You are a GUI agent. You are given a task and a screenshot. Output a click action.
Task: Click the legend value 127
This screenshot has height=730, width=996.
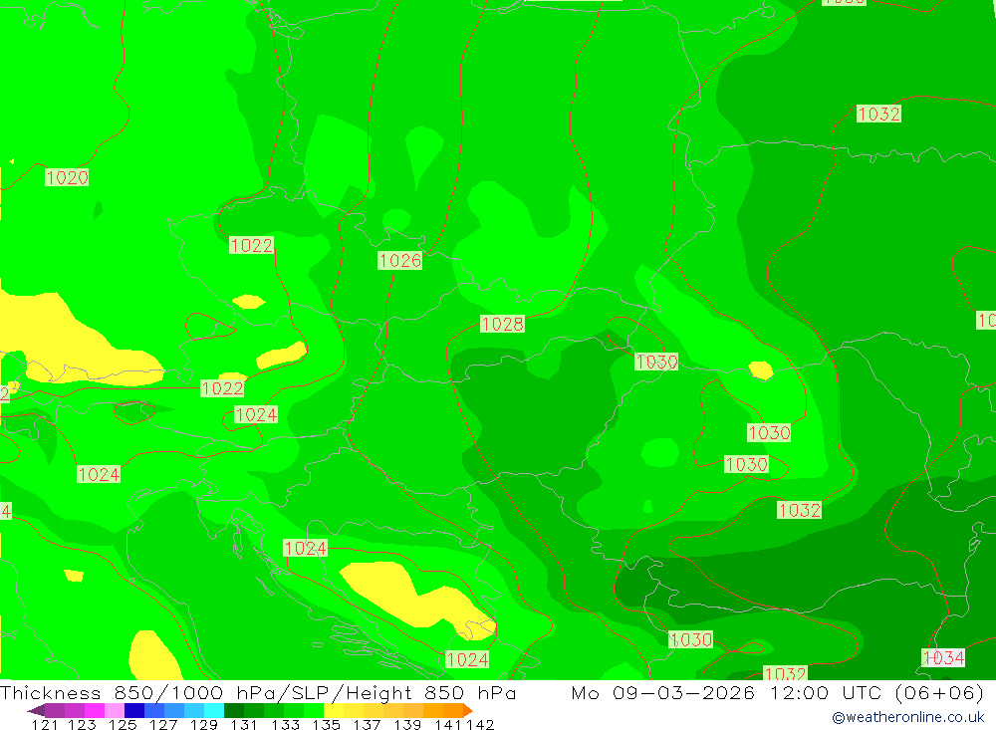162,724
